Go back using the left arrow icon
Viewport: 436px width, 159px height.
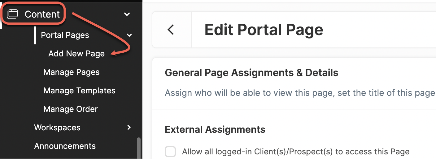(x=171, y=30)
